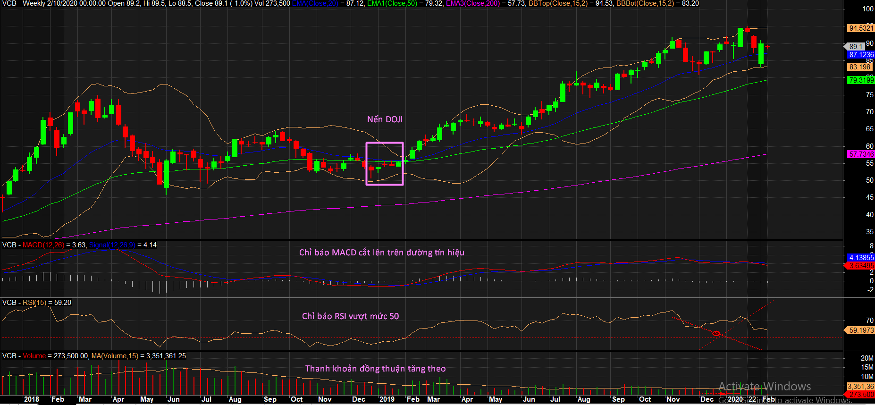Click the Feb label right after 2018

[58, 399]
